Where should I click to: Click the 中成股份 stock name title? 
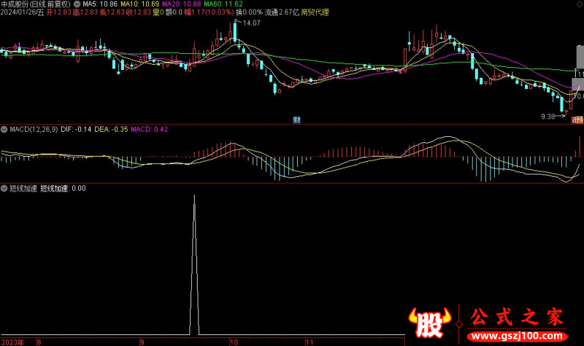click(x=17, y=4)
